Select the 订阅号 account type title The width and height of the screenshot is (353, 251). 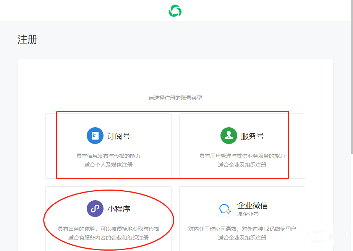119,136
